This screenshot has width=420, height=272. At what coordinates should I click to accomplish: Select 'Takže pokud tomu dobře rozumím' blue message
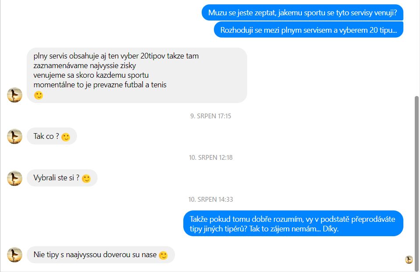[293, 224]
